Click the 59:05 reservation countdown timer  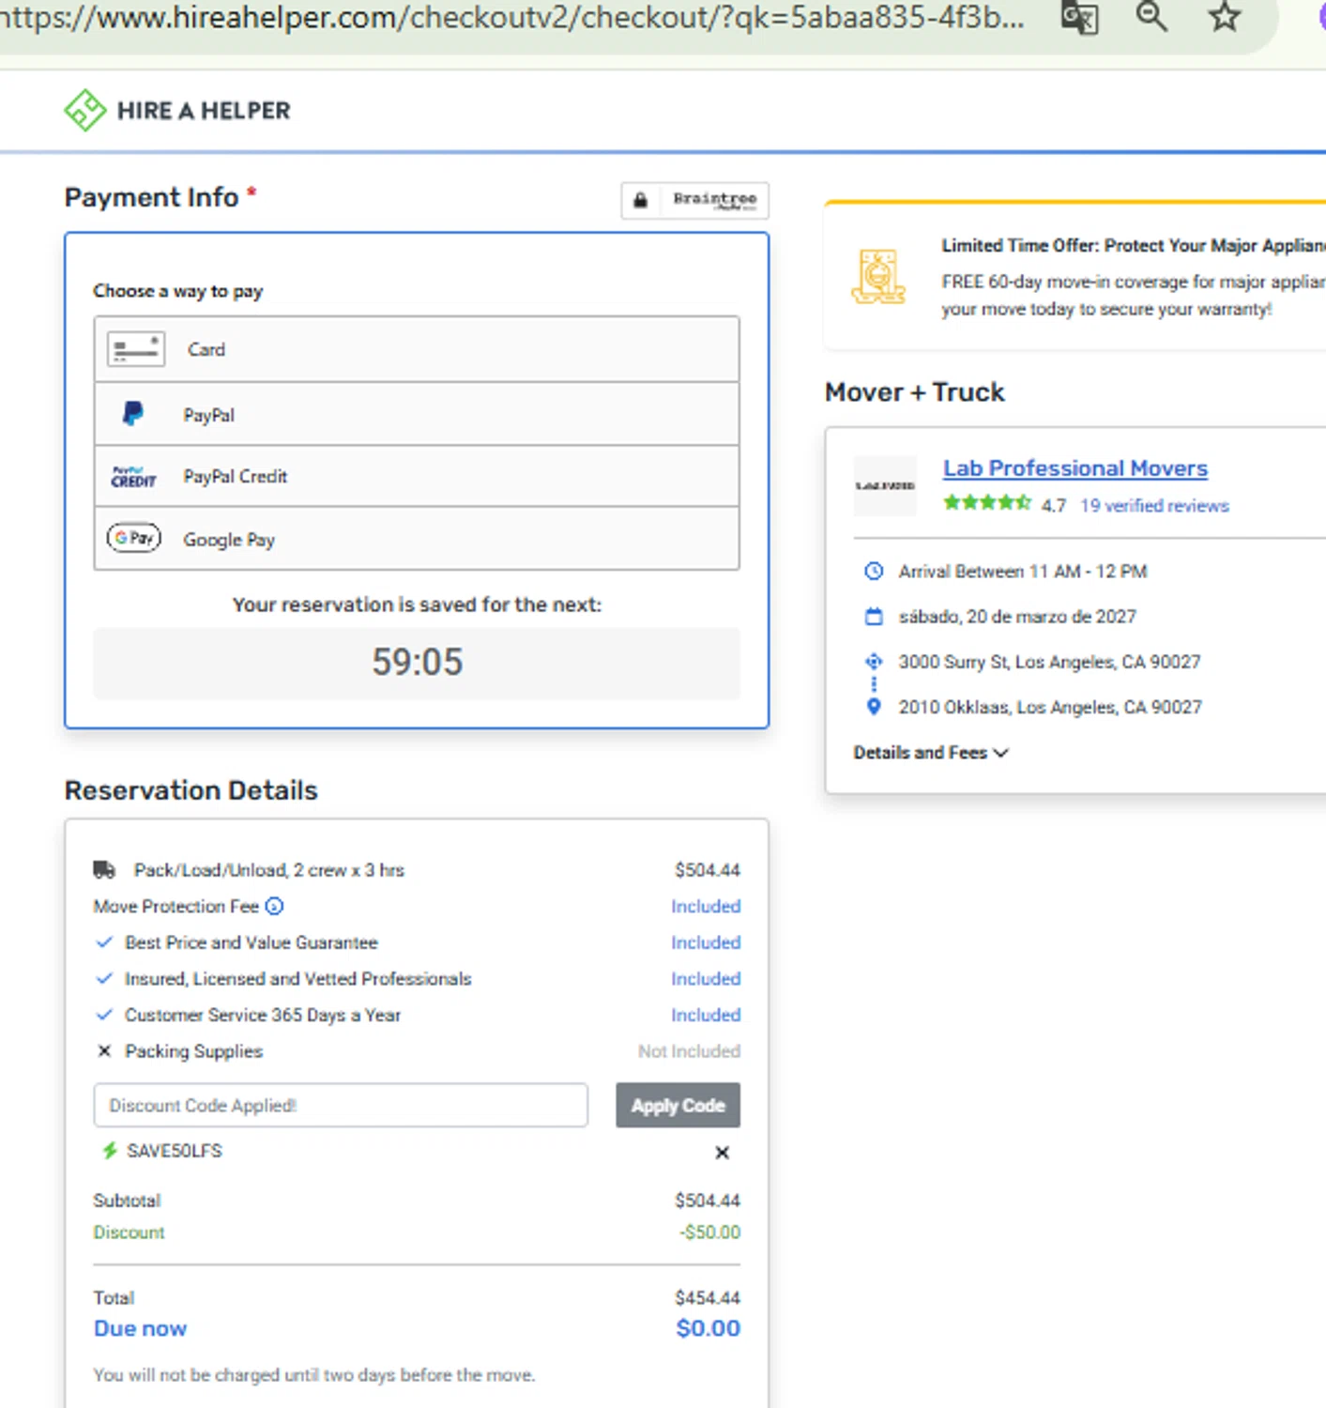pos(417,662)
